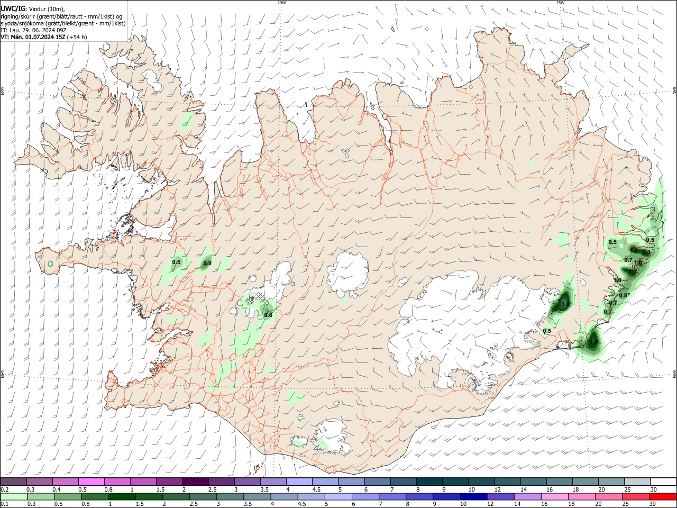Image resolution: width=677 pixels, height=508 pixels.
Task: Click the 12 violet swatch in rain legend
Action: pyautogui.click(x=500, y=496)
